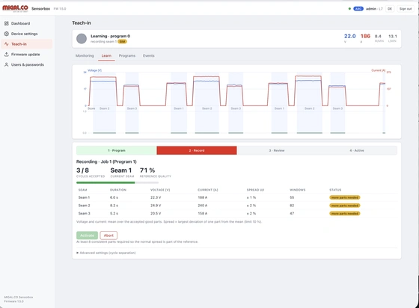Image resolution: width=419 pixels, height=308 pixels.
Task: Click the DE language button
Action: [x=390, y=9]
